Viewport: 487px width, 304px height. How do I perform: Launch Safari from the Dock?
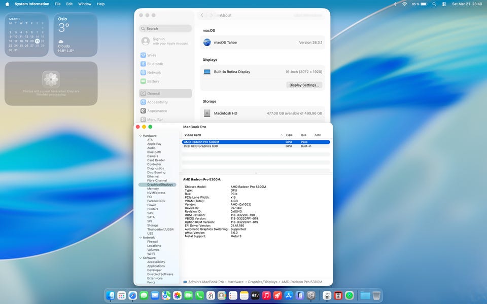(132, 295)
